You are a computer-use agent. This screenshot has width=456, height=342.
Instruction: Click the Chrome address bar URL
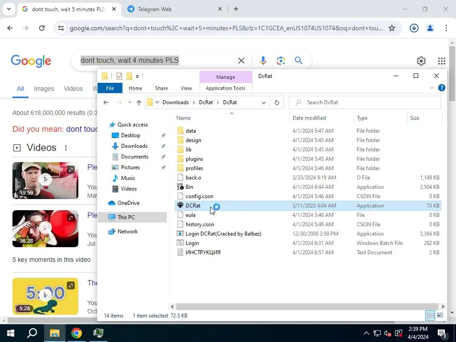(x=226, y=28)
